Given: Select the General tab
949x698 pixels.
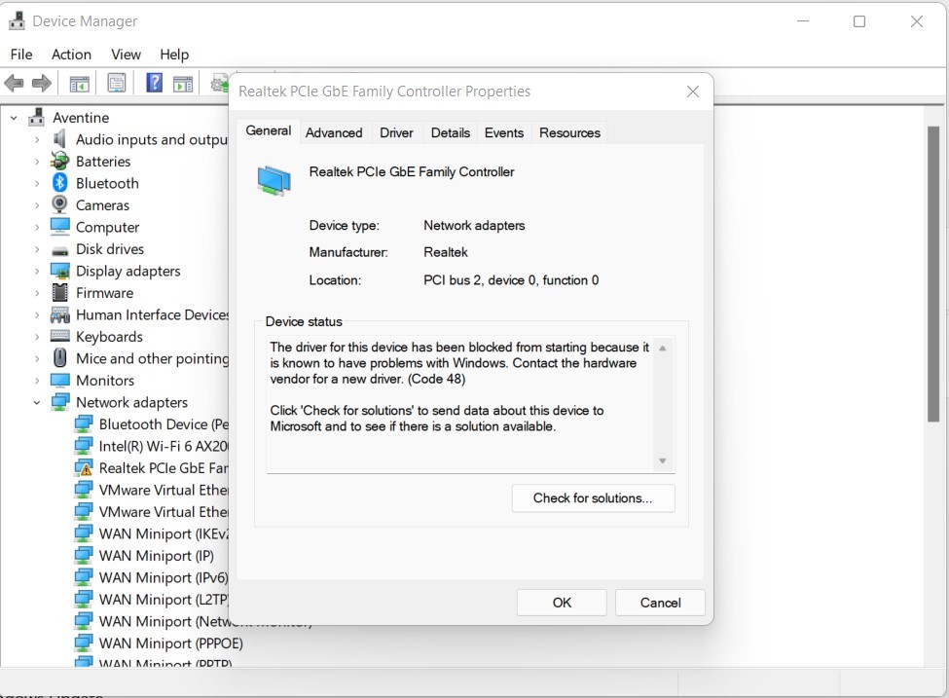Looking at the screenshot, I should click(x=268, y=130).
